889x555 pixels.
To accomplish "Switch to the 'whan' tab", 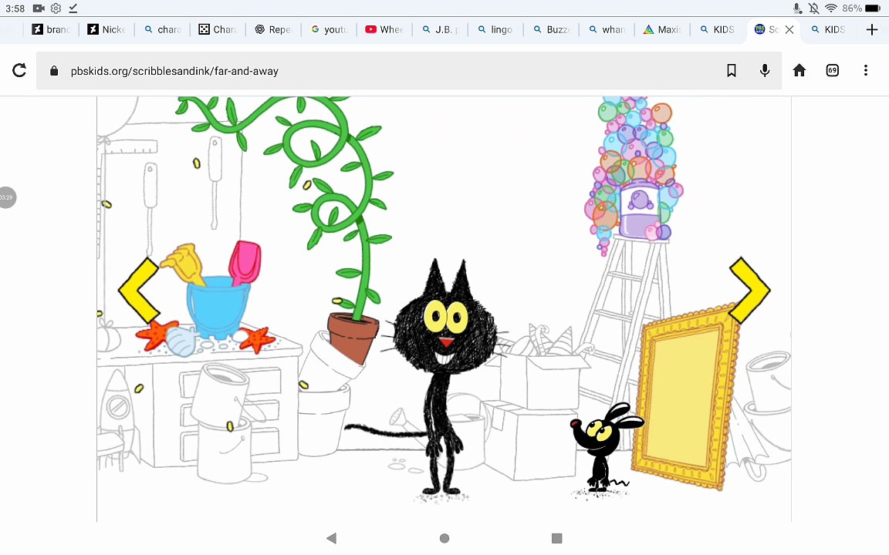I will 607,29.
